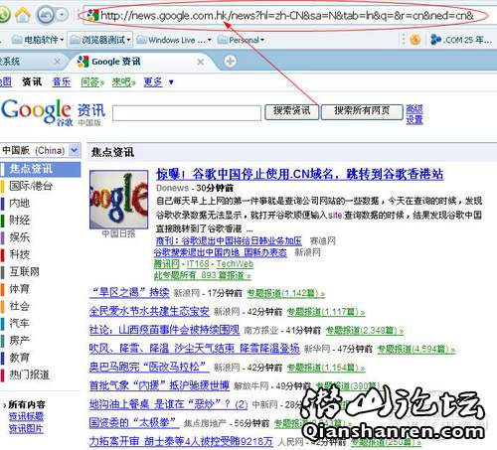Open the 音乐 link in top navigation

pyautogui.click(x=62, y=81)
